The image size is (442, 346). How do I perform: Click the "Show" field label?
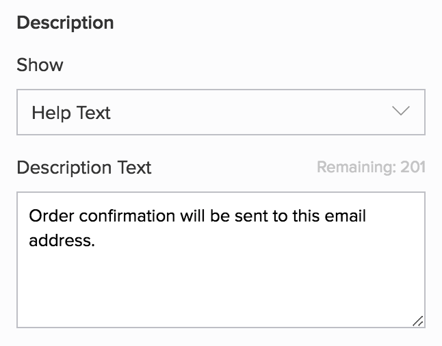[40, 66]
